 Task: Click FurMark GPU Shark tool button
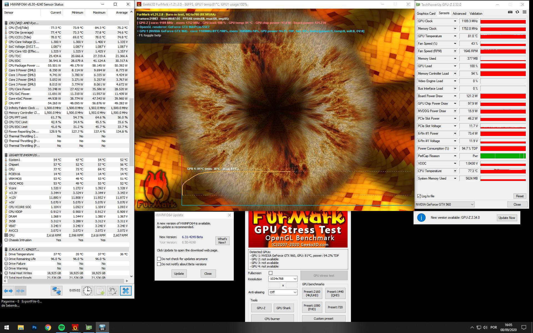point(283,308)
